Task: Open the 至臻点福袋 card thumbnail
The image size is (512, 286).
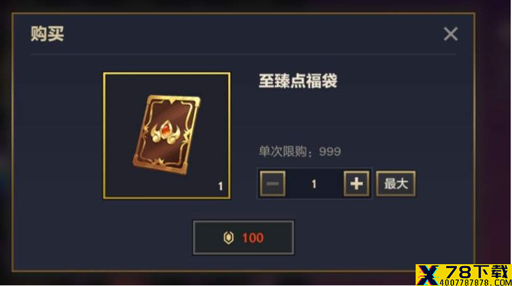Action: pos(167,136)
